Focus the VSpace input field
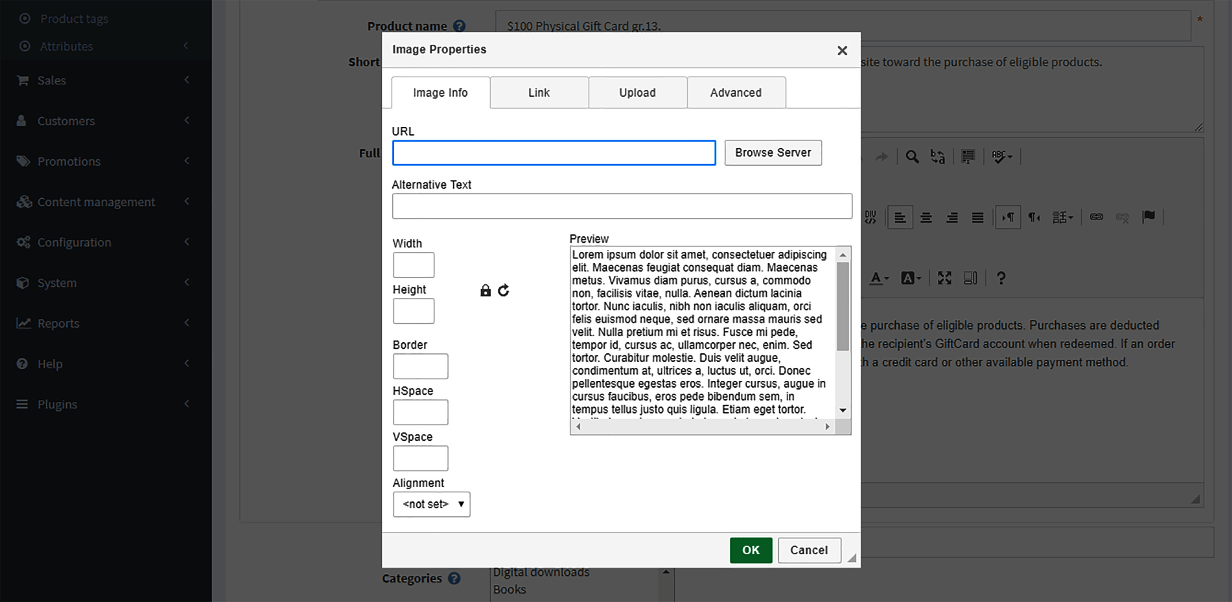The height and width of the screenshot is (602, 1232). (420, 458)
